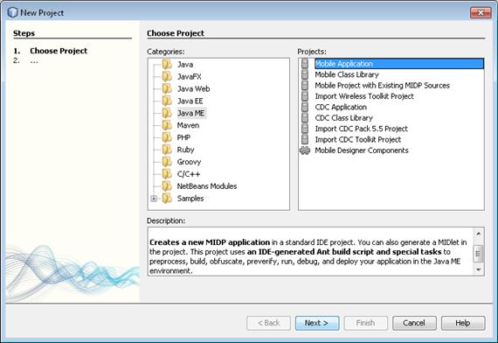The width and height of the screenshot is (498, 343).
Task: Choose the C/C++ category label
Action: 189,174
